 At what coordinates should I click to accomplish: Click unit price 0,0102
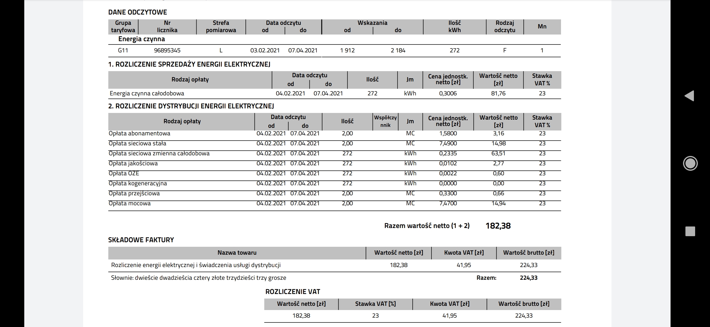(x=448, y=163)
